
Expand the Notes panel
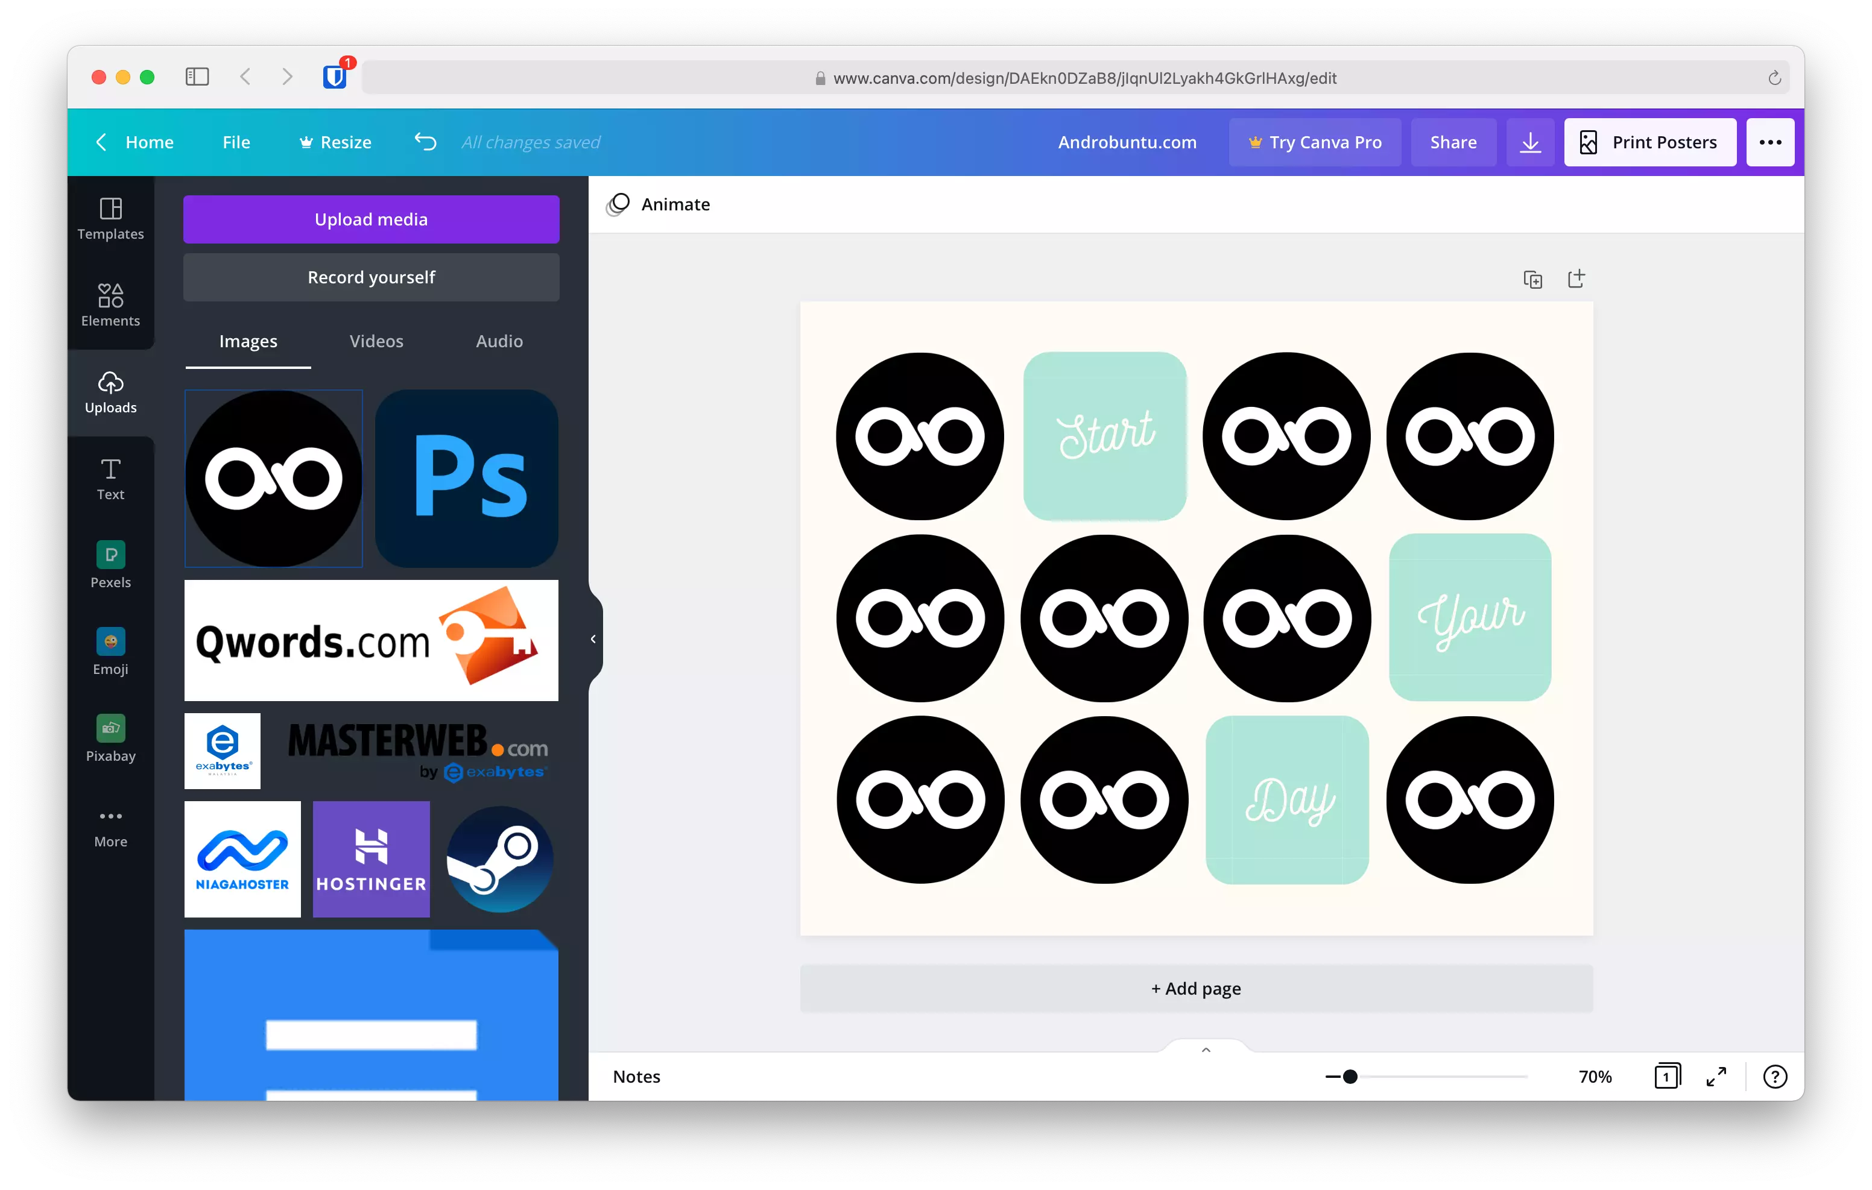[x=1206, y=1048]
